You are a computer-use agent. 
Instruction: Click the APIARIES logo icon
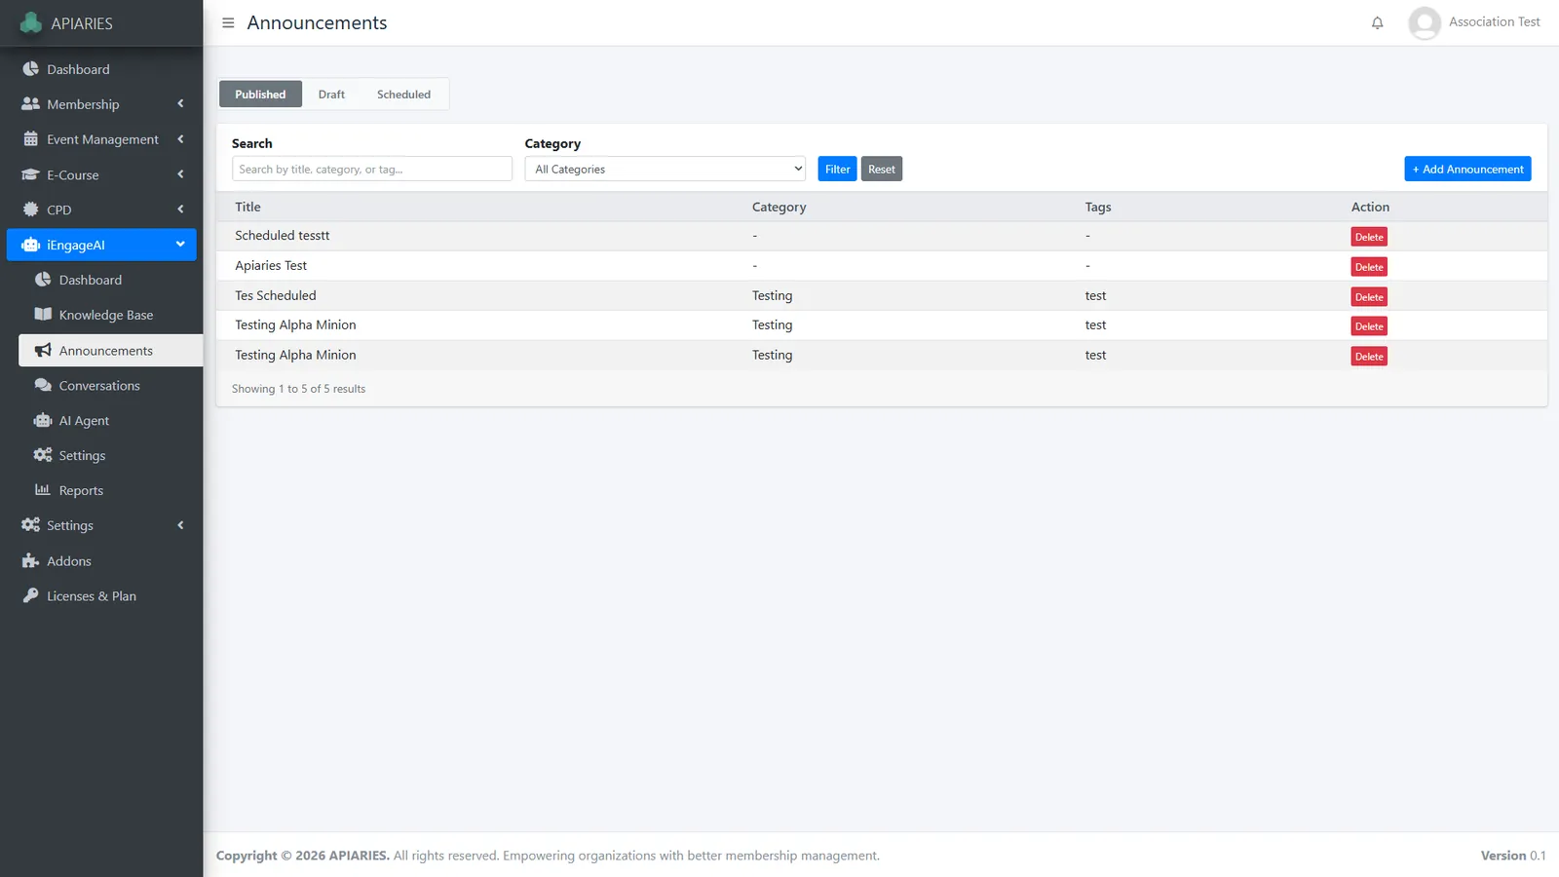click(31, 22)
